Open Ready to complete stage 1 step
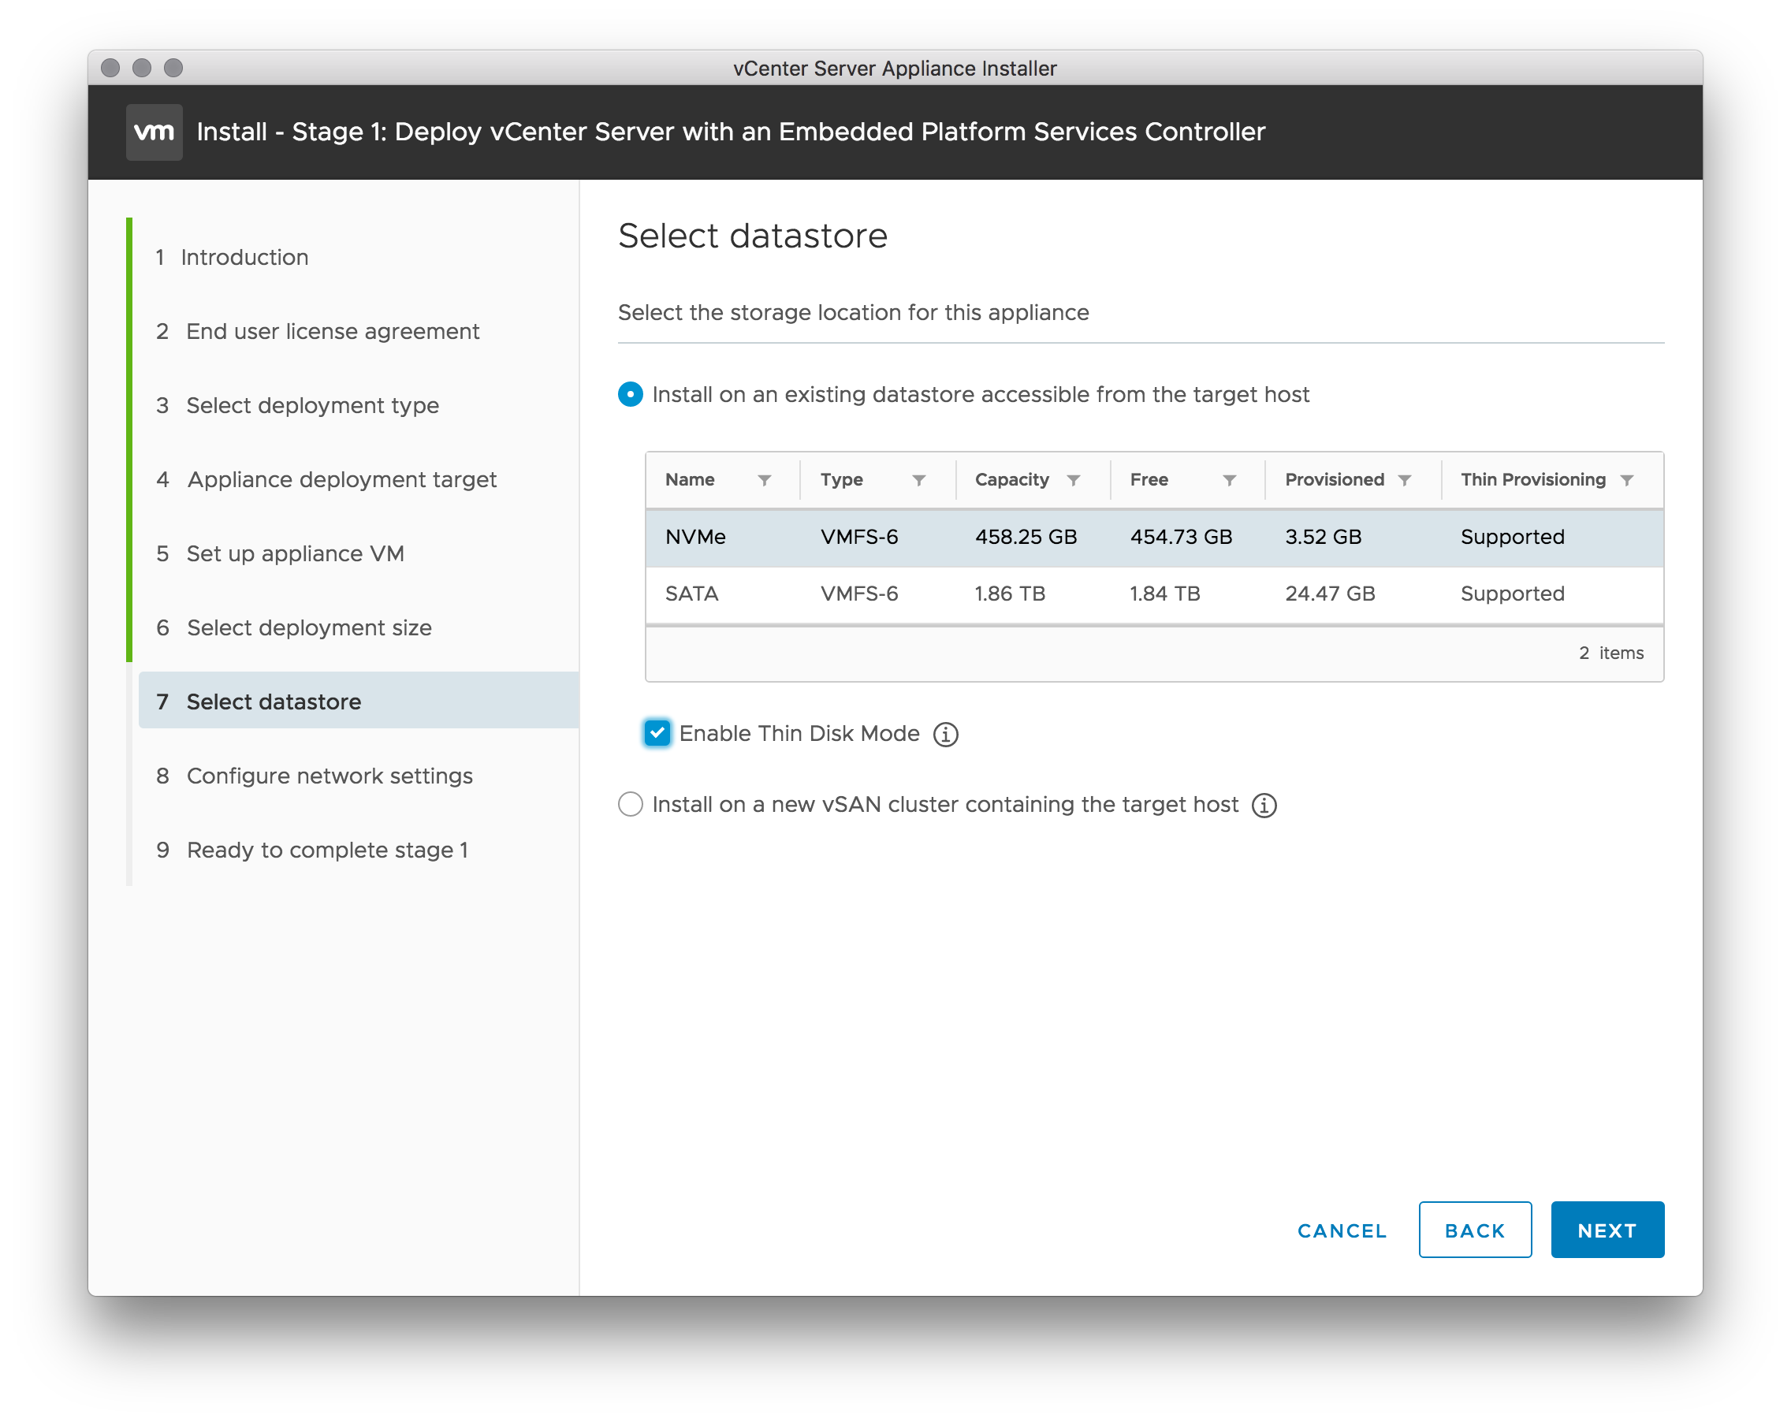 tap(312, 850)
